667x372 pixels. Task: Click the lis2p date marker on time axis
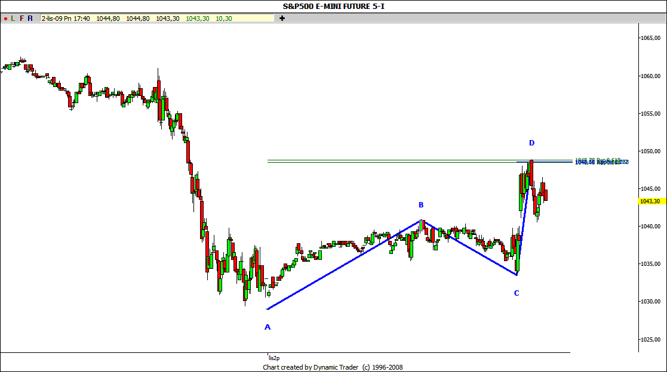(274, 358)
